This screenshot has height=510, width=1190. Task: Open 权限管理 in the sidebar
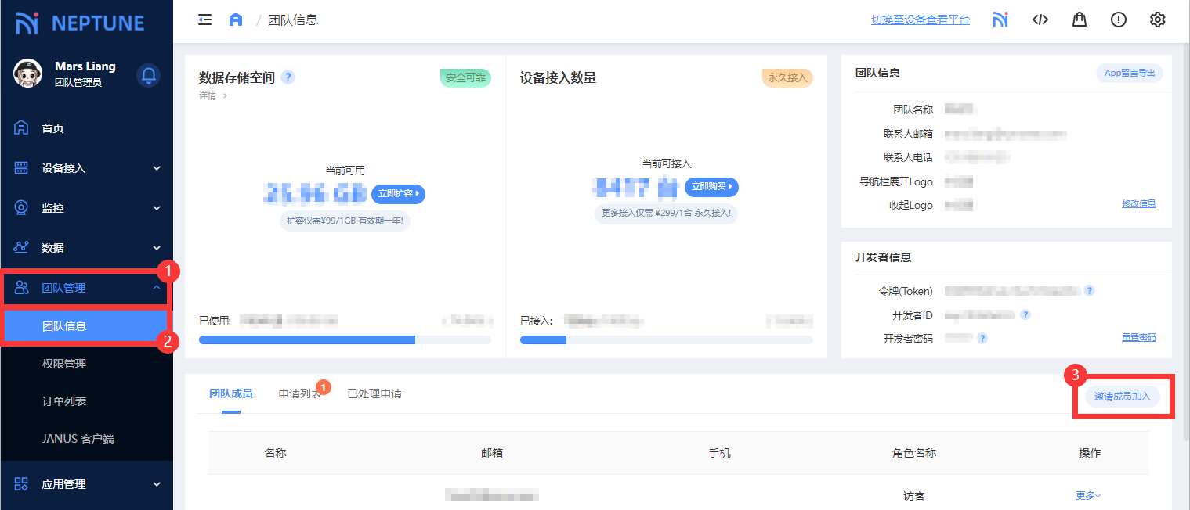64,364
